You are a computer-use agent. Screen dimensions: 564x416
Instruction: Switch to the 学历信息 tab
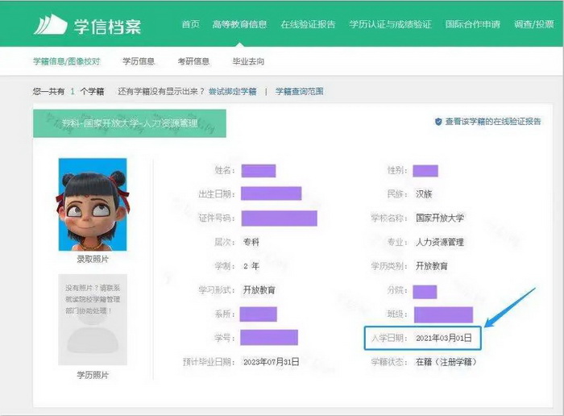click(139, 61)
